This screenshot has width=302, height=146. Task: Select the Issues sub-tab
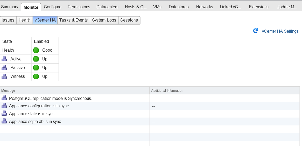8,20
